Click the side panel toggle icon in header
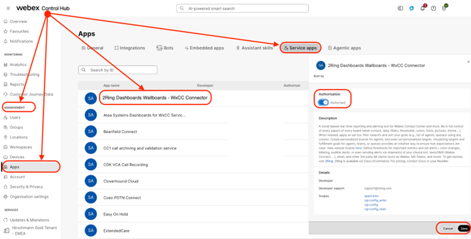Screen dimensions: 471x239 (x=400, y=8)
